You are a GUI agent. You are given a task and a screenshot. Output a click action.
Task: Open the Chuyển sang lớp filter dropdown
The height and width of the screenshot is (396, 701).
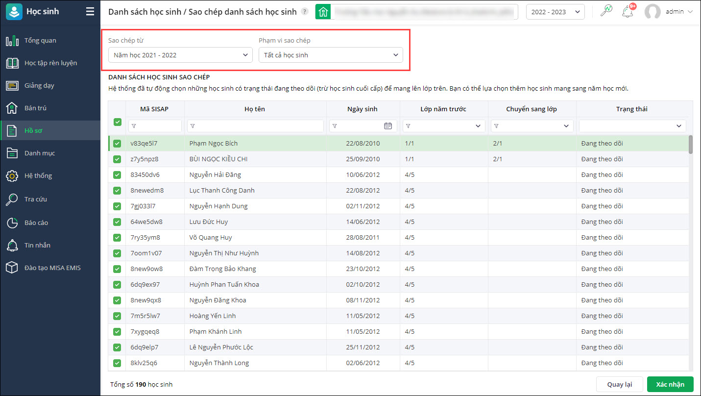566,126
